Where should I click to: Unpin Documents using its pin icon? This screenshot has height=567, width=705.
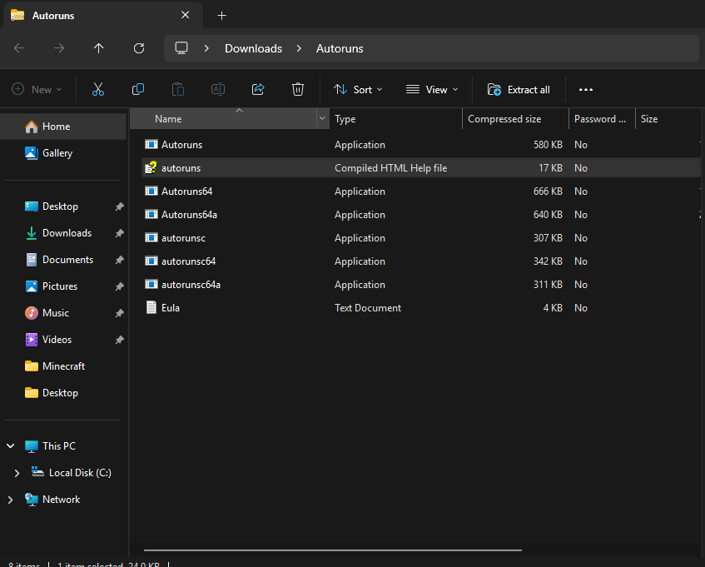tap(119, 260)
